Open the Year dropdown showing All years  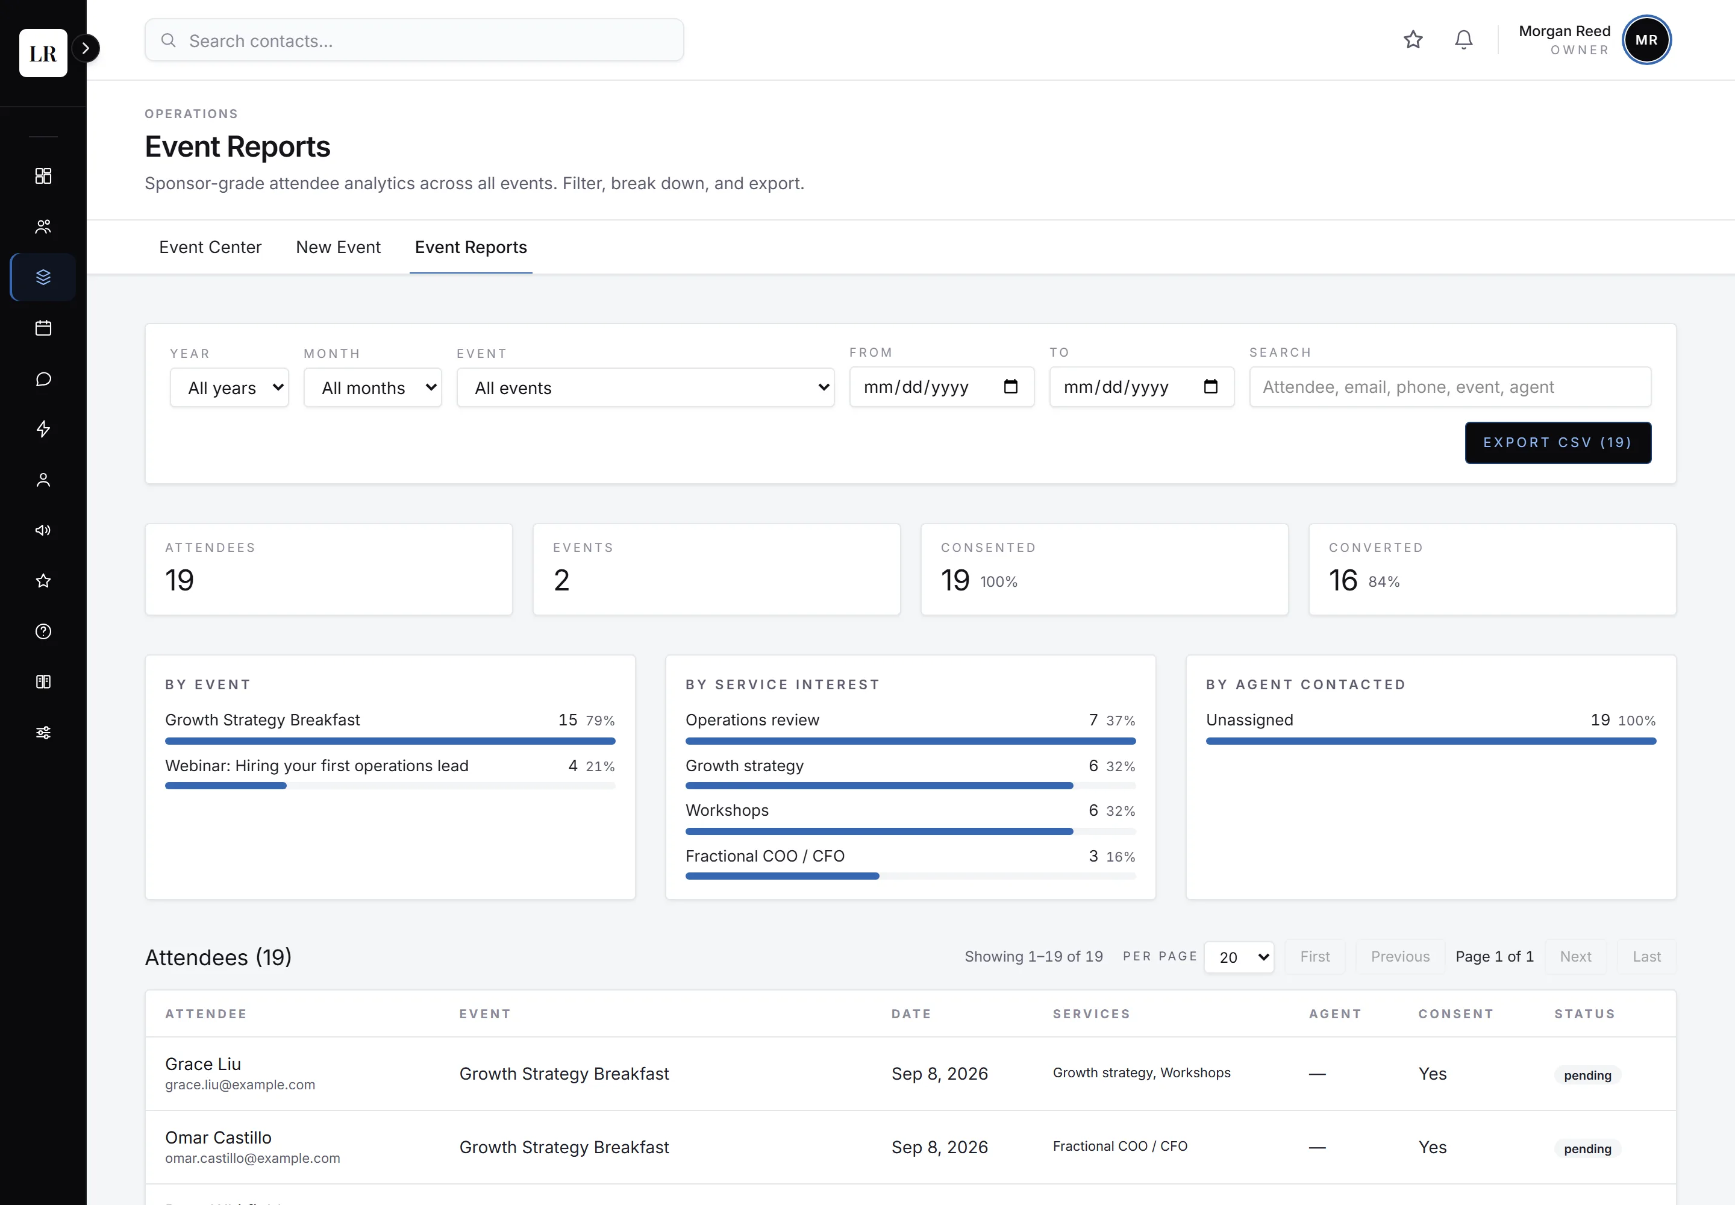(230, 387)
